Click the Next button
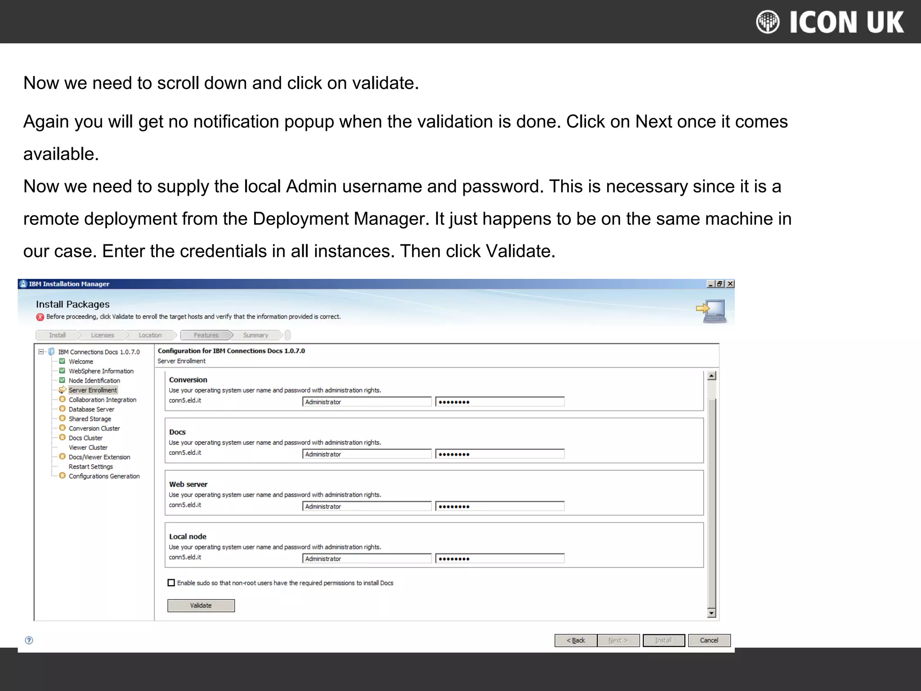Image resolution: width=921 pixels, height=691 pixels. (x=618, y=640)
